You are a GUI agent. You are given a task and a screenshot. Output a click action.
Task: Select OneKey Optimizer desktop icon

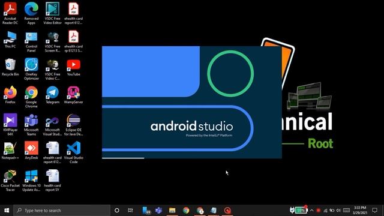coord(31,69)
